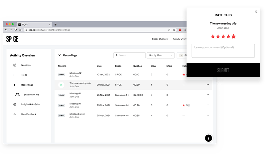
Task: Click in the Leave your comment field
Action: click(223, 51)
